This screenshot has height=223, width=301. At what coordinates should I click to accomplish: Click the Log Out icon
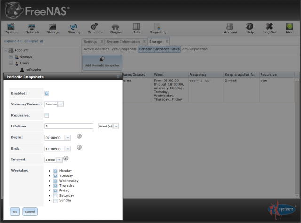pos(269,28)
